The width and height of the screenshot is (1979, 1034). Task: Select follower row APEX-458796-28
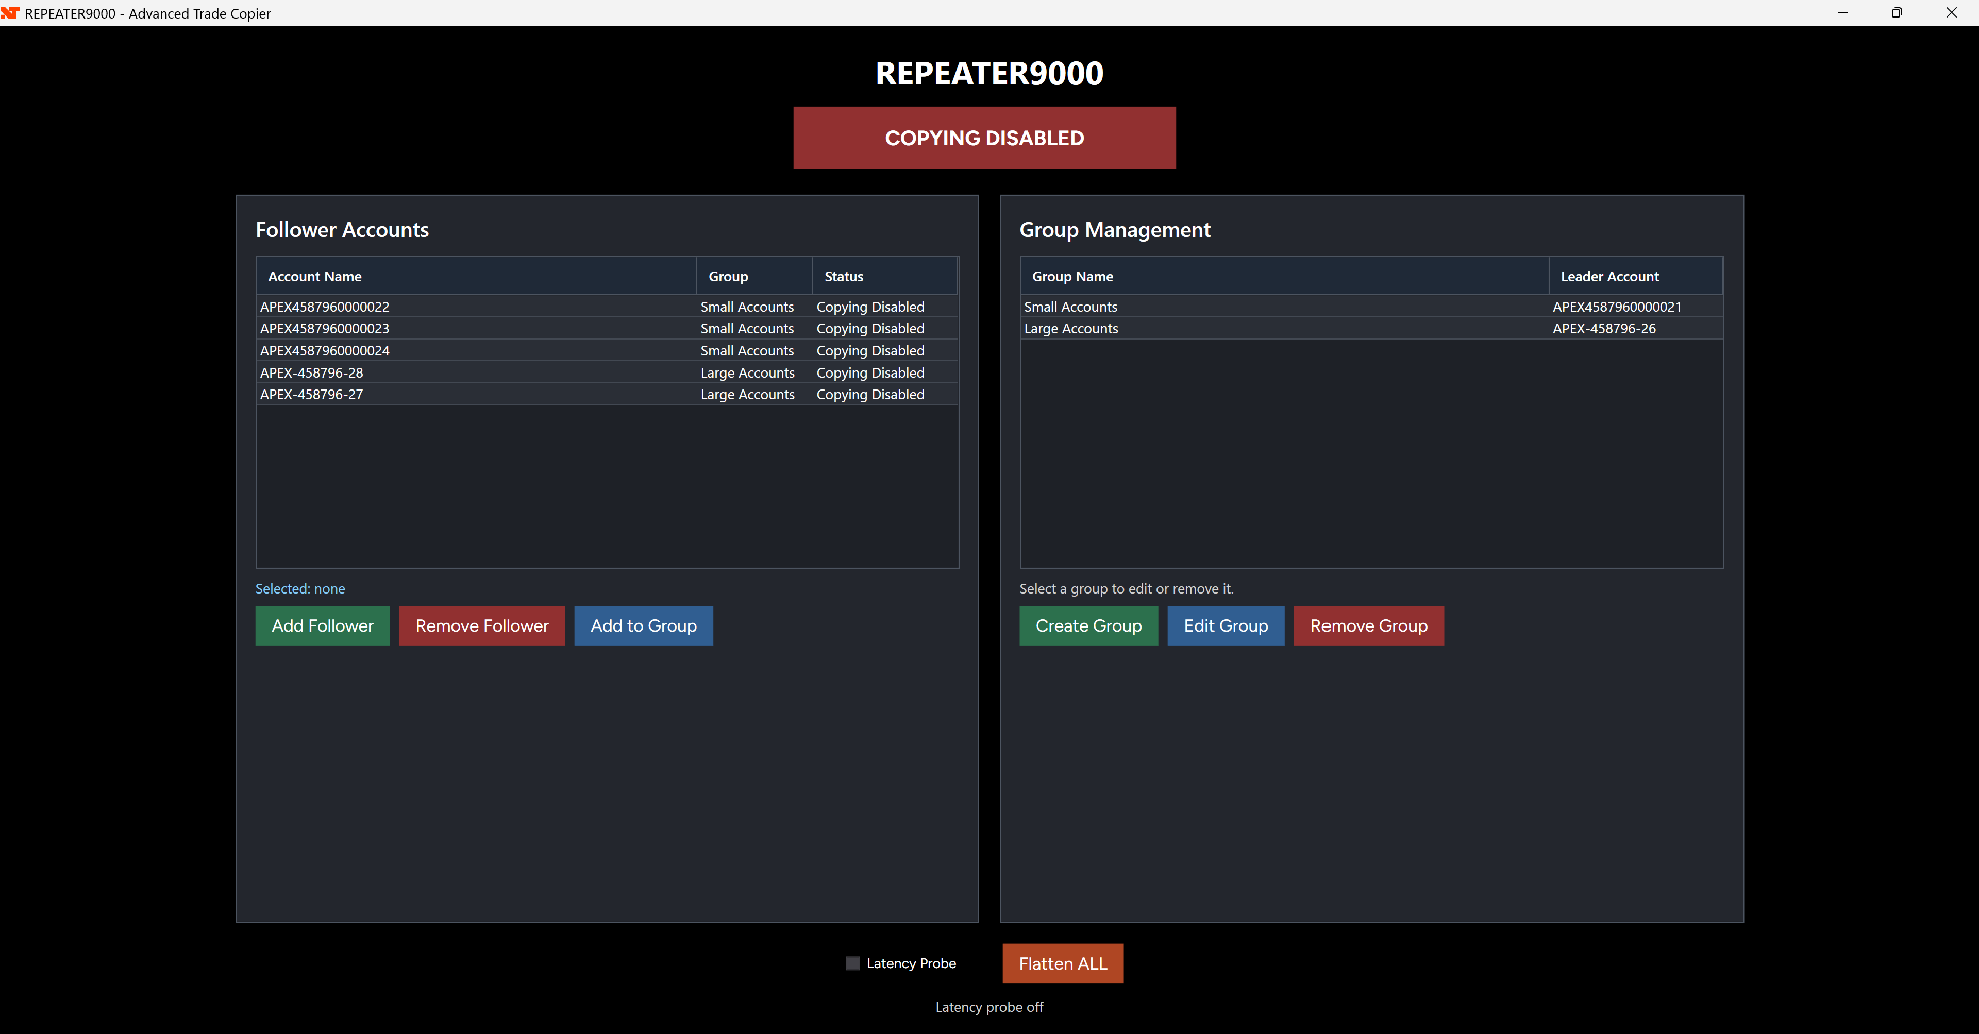click(607, 372)
